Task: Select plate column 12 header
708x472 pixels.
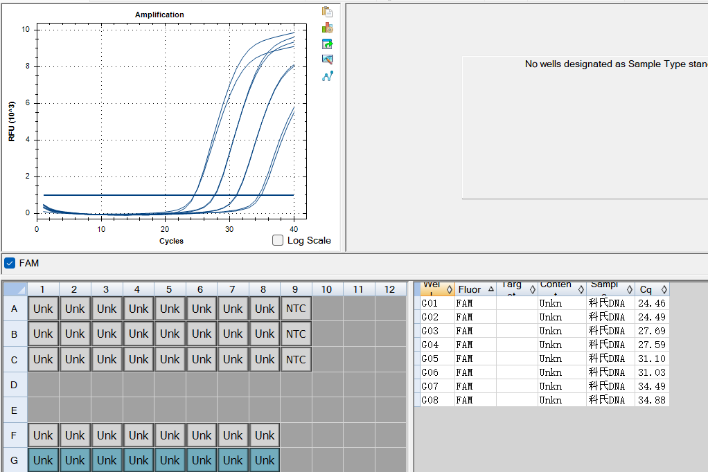Action: point(390,289)
